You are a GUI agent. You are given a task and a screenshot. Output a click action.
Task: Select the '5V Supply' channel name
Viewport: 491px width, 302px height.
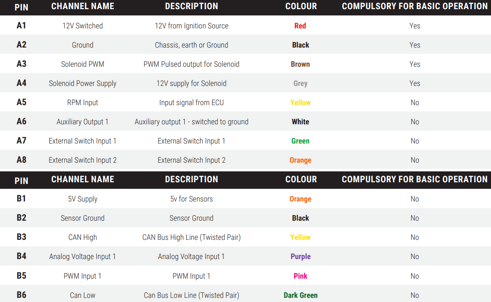coord(83,199)
